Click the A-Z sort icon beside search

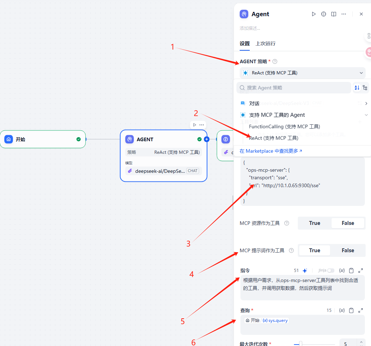click(357, 88)
